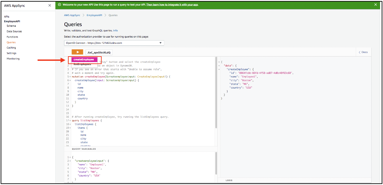This screenshot has width=383, height=185.
Task: Choose listEmployees in the run menu
Action: [x=82, y=64]
